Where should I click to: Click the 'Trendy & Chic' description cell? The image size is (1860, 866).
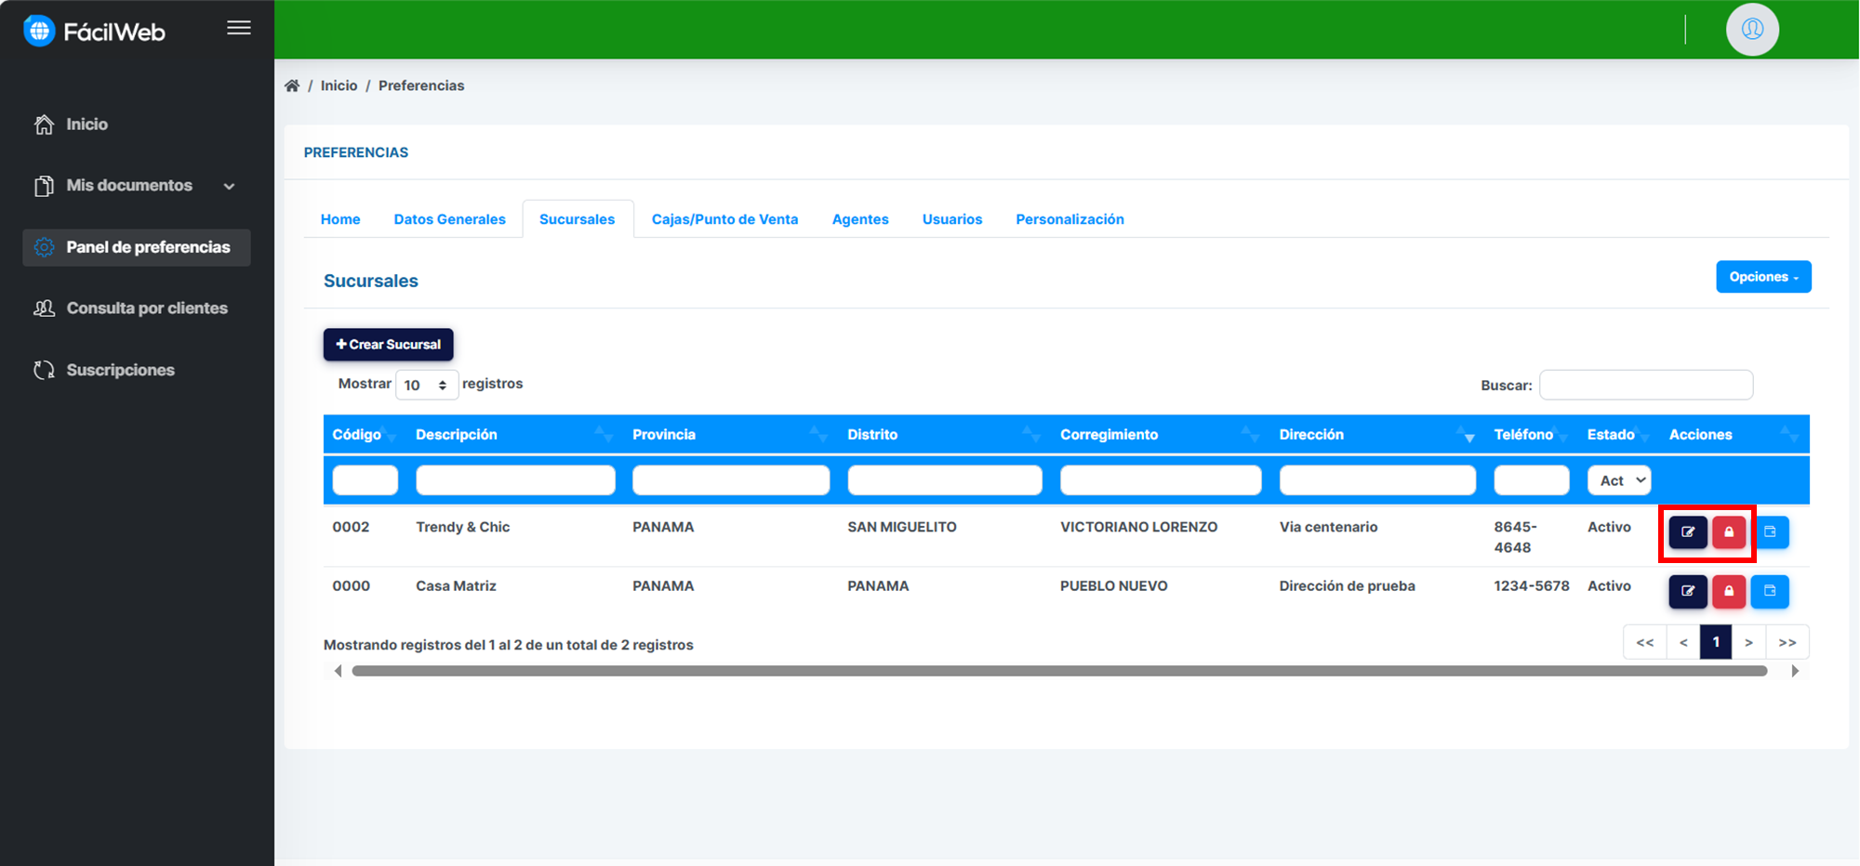463,527
